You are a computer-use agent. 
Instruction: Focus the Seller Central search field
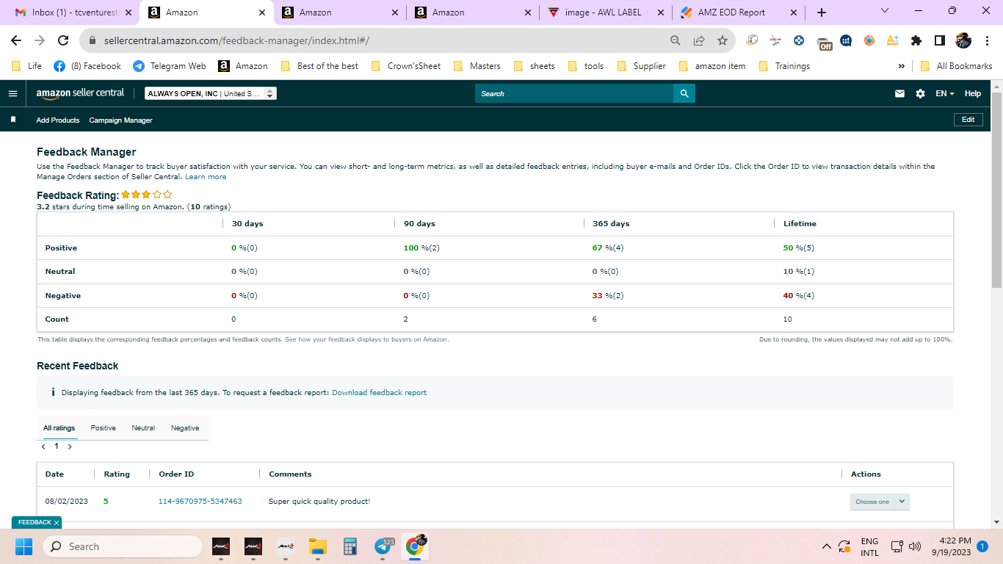[x=574, y=93]
